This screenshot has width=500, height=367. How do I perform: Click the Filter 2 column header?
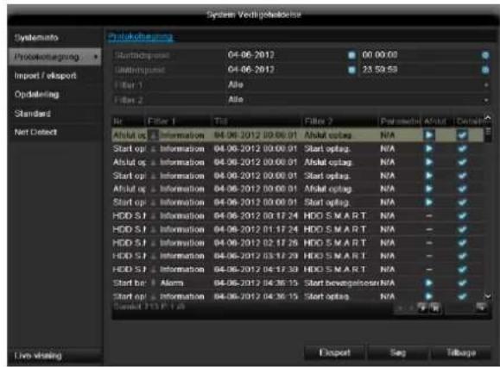coord(340,121)
